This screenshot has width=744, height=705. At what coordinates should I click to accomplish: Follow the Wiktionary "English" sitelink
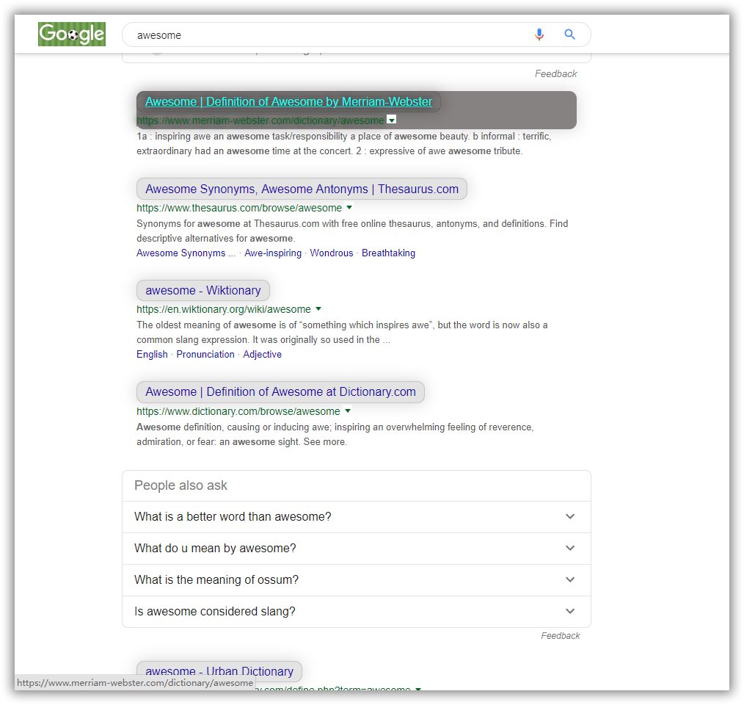click(x=153, y=355)
